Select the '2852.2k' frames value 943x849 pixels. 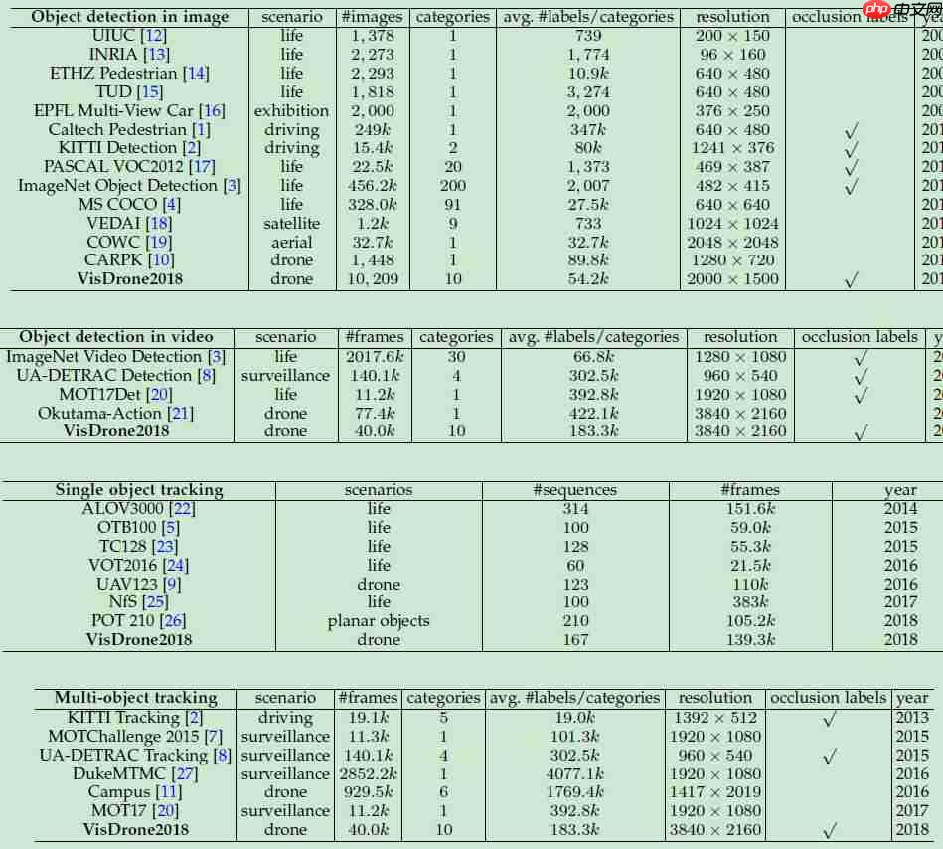click(x=368, y=773)
